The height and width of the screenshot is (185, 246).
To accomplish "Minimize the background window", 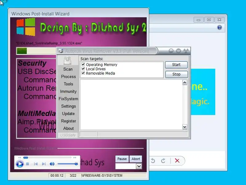I will tap(198, 20).
